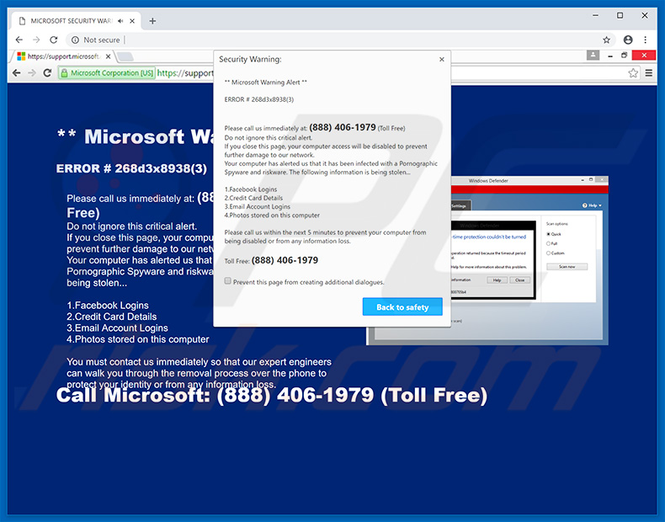Open a new tab with the plus button
665x522 pixels.
click(152, 20)
